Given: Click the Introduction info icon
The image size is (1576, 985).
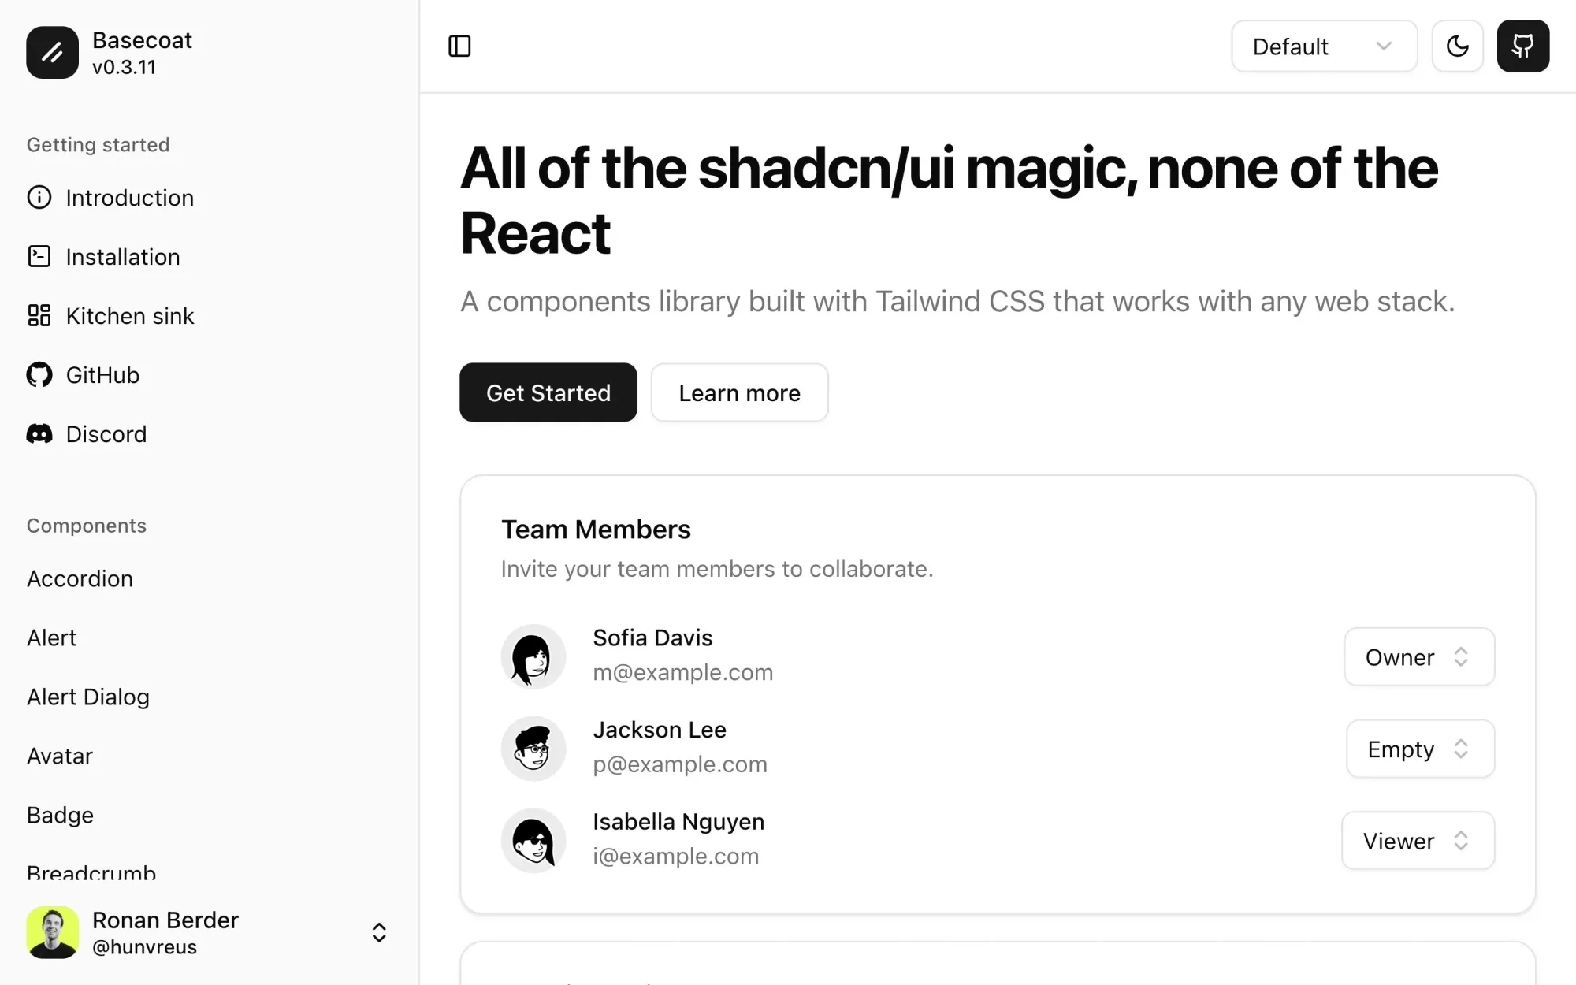Looking at the screenshot, I should click(39, 197).
